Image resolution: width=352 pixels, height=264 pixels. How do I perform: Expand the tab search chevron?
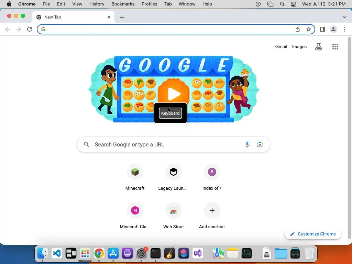pyautogui.click(x=344, y=17)
